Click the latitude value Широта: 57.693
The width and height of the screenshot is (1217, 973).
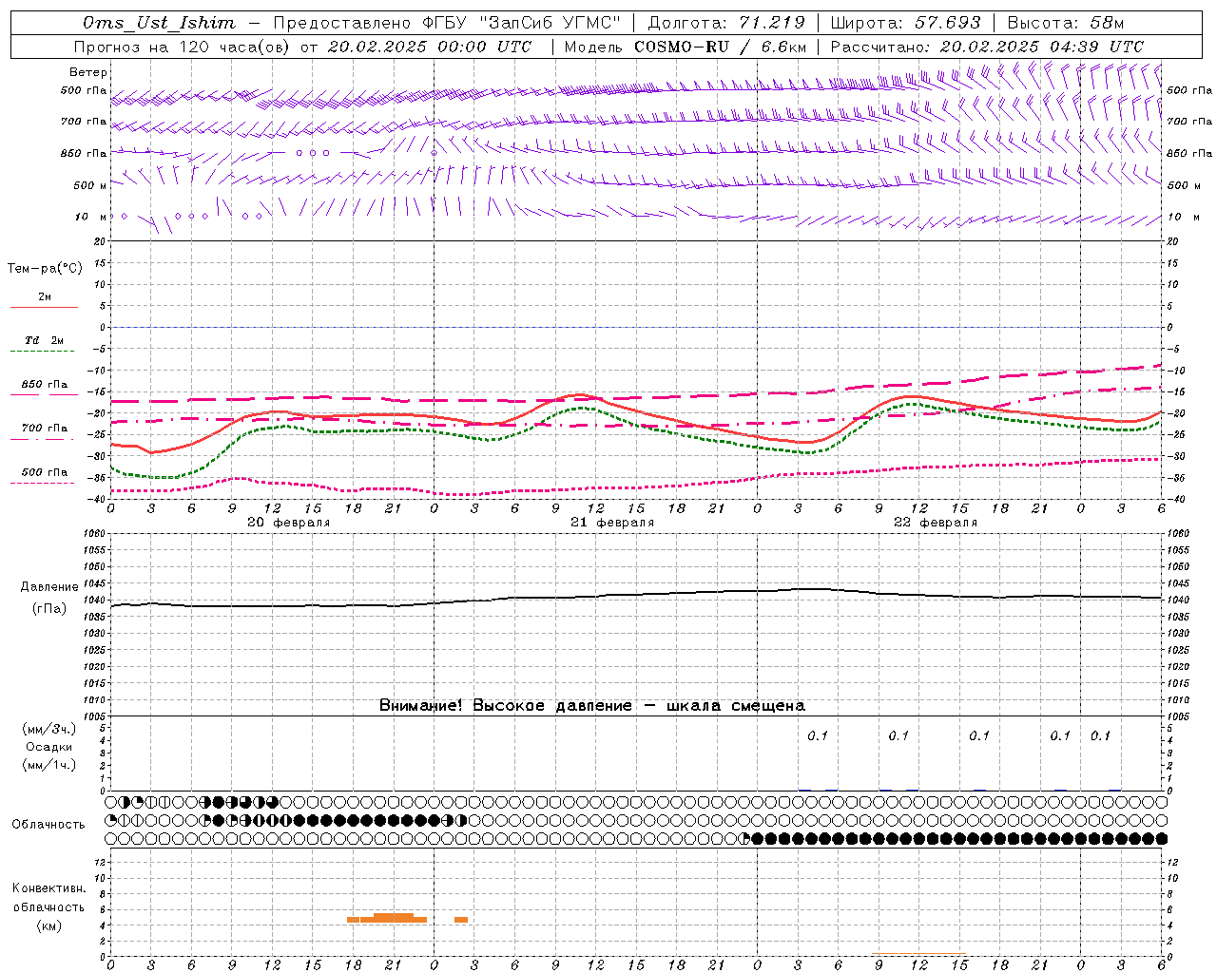905,23
